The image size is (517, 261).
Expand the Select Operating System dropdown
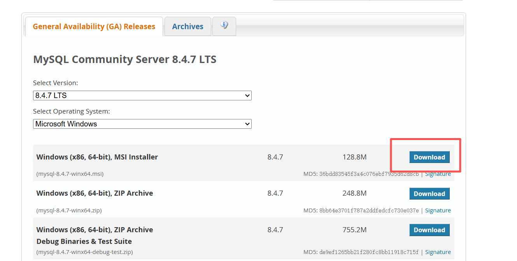(142, 124)
